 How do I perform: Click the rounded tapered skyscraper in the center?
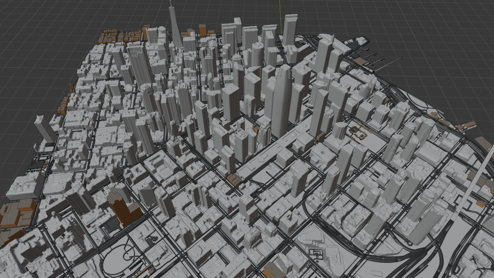283,99
